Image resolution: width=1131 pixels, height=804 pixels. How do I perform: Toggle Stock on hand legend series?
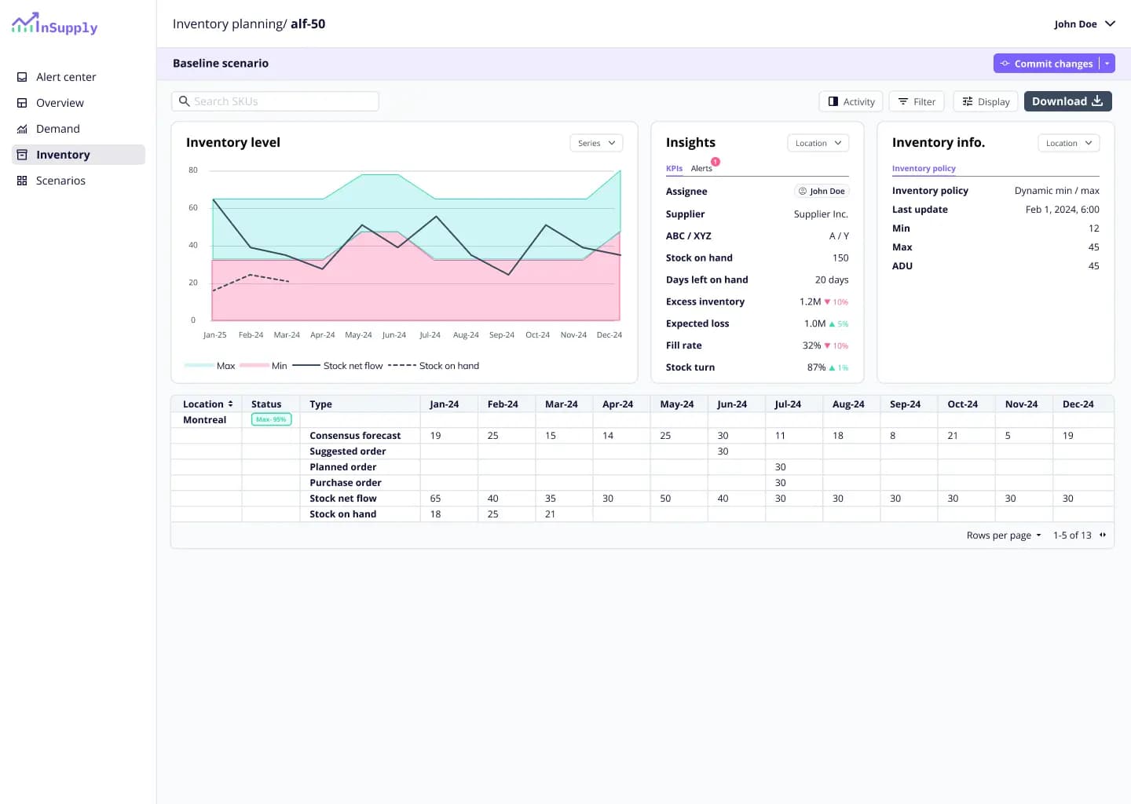point(434,366)
